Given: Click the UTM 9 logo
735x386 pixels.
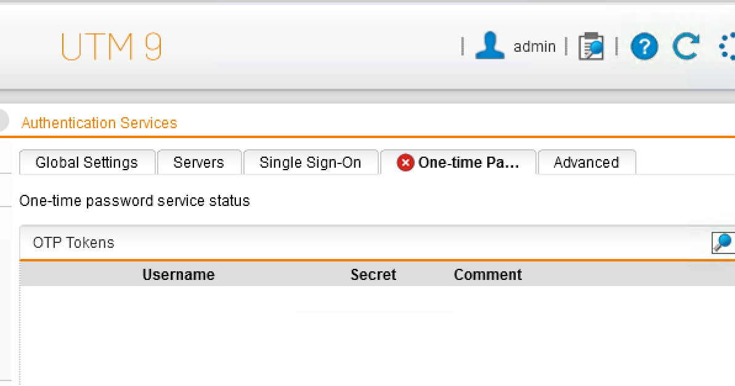Looking at the screenshot, I should [x=112, y=47].
